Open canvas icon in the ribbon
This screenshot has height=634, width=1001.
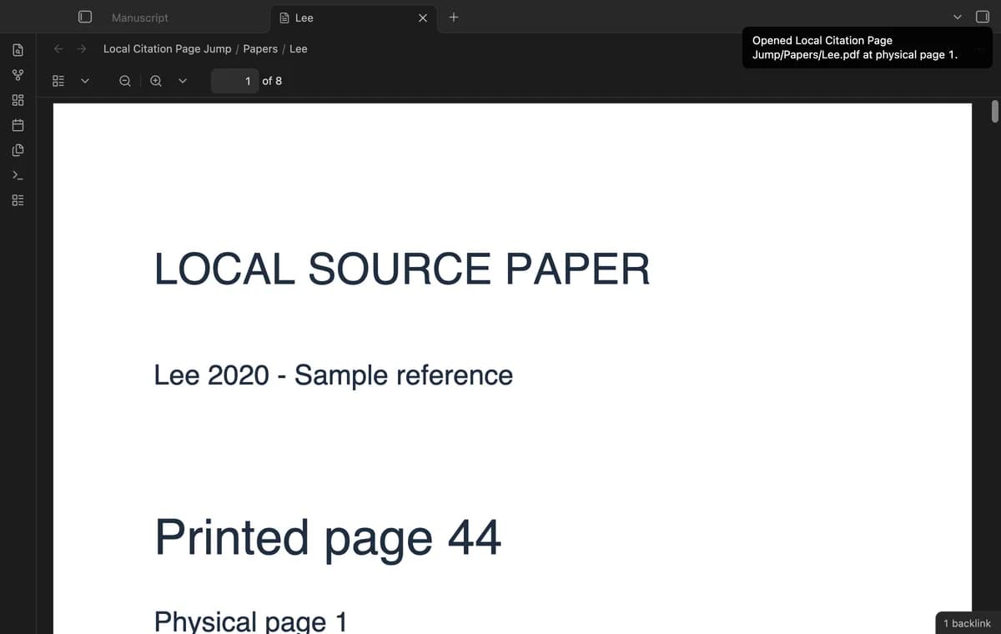pos(18,101)
